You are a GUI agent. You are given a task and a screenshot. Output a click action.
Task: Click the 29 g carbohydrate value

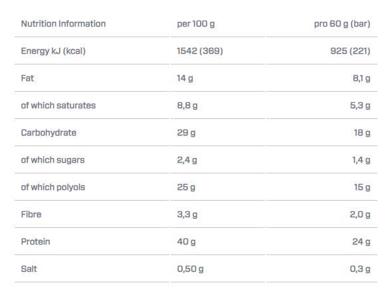(186, 133)
